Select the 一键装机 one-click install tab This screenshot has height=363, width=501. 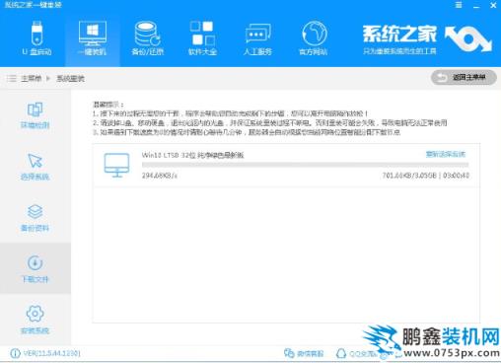pyautogui.click(x=93, y=38)
